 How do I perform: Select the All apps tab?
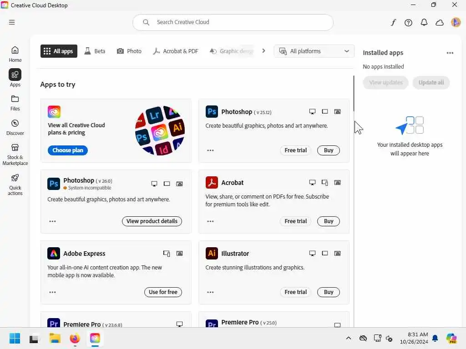pyautogui.click(x=59, y=51)
